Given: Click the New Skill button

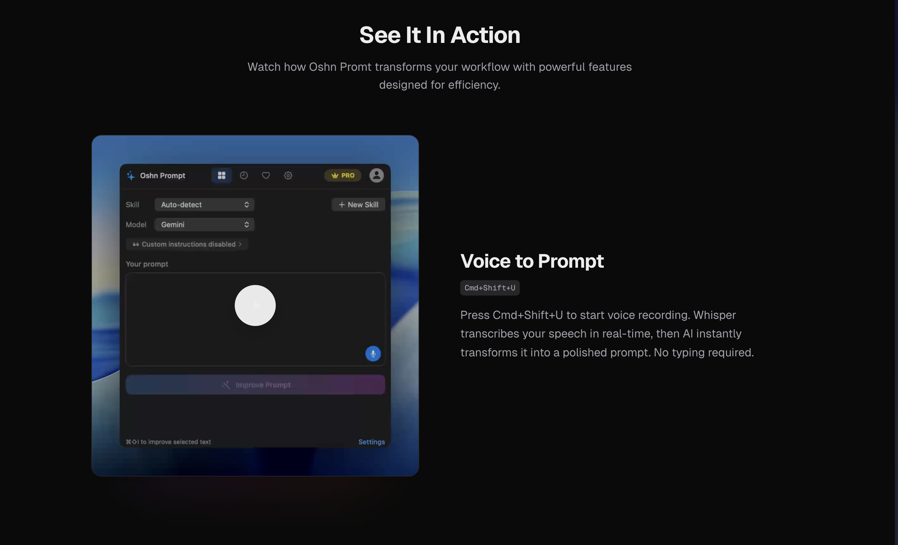Looking at the screenshot, I should [x=358, y=204].
